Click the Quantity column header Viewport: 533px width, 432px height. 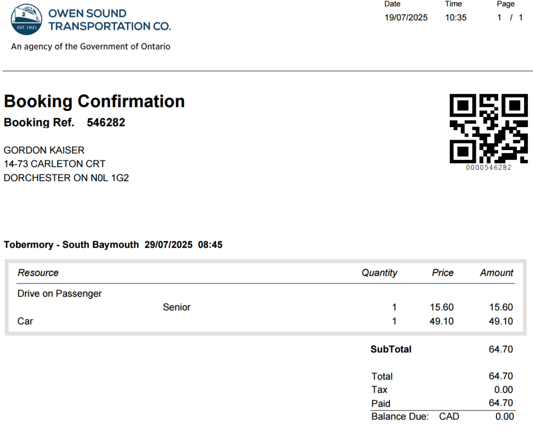[x=379, y=273]
